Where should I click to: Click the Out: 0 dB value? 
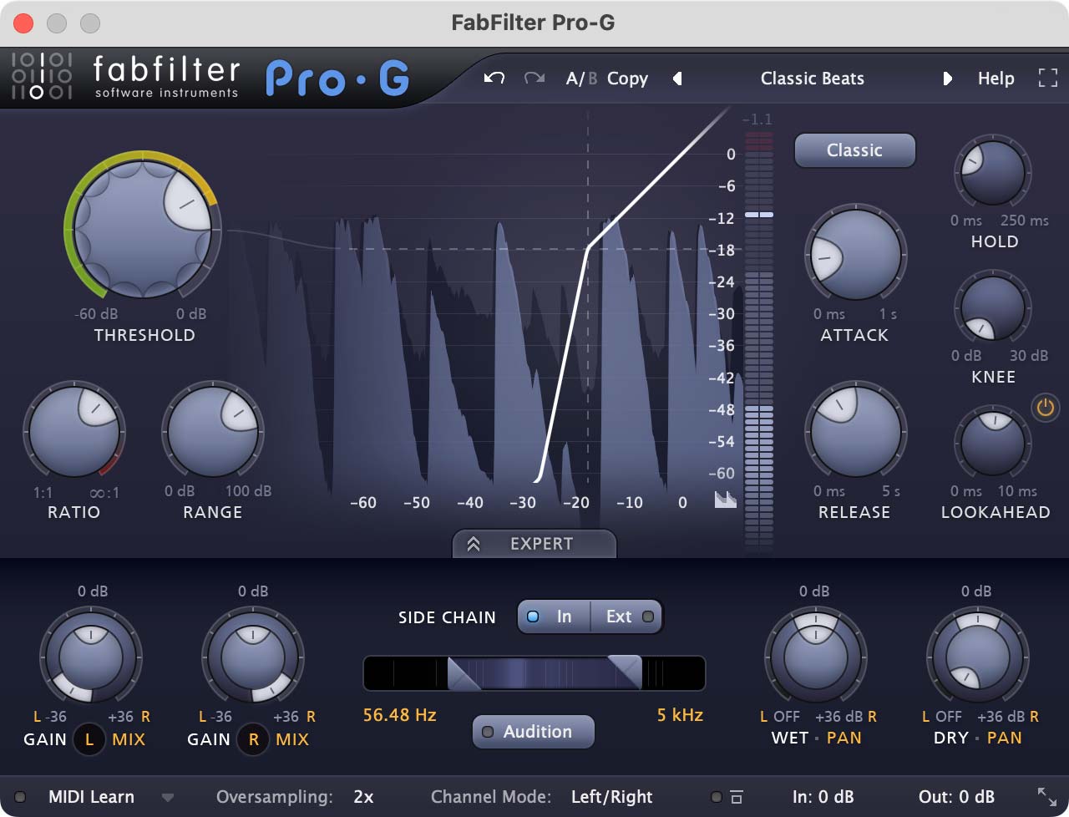click(956, 797)
